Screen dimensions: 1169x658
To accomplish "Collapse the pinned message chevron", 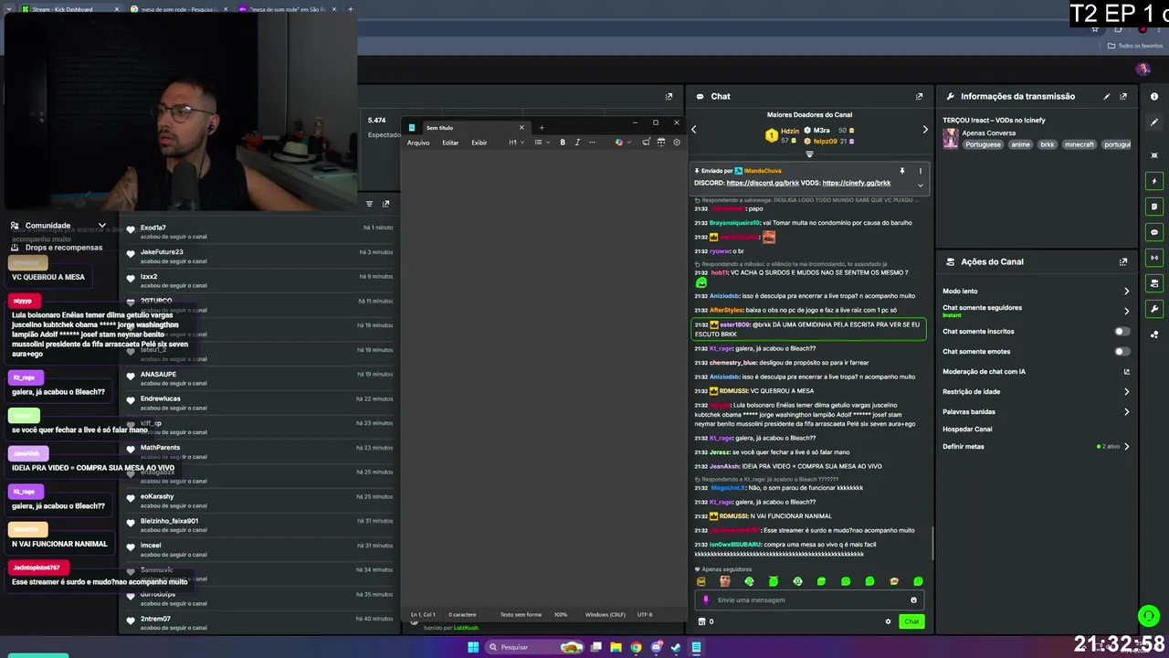I will [921, 186].
